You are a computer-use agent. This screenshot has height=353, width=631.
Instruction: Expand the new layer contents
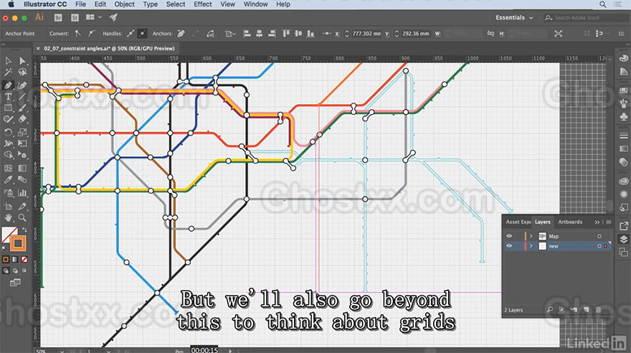click(x=531, y=246)
